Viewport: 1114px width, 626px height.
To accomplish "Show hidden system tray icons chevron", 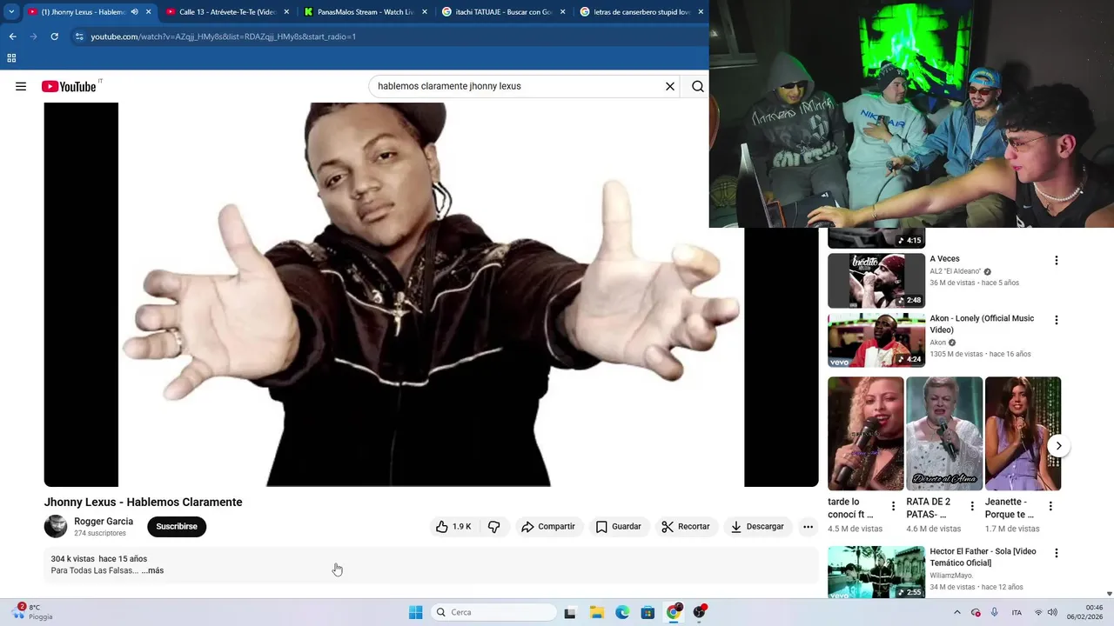I will pos(957,613).
